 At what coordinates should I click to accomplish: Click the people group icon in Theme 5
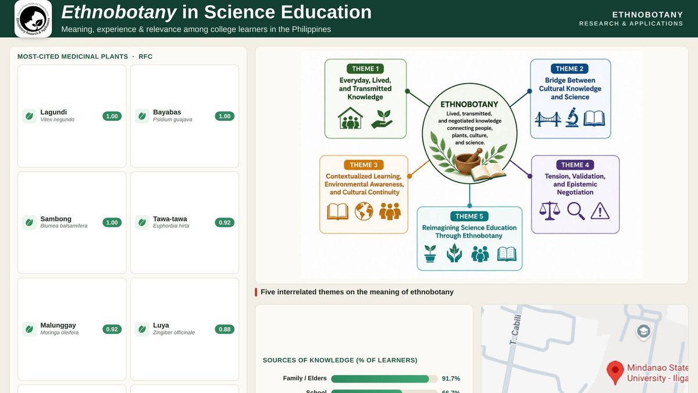coord(480,254)
